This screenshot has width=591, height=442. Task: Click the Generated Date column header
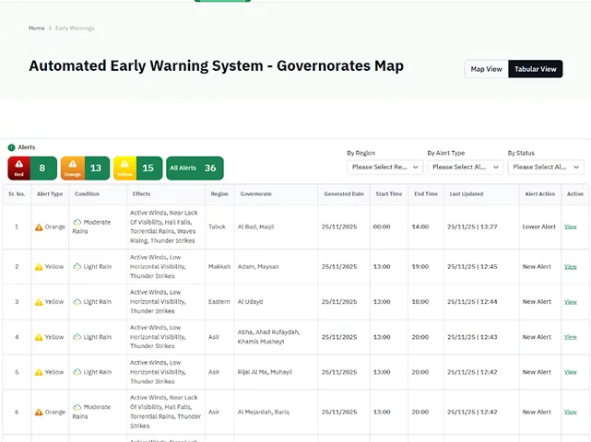point(344,194)
